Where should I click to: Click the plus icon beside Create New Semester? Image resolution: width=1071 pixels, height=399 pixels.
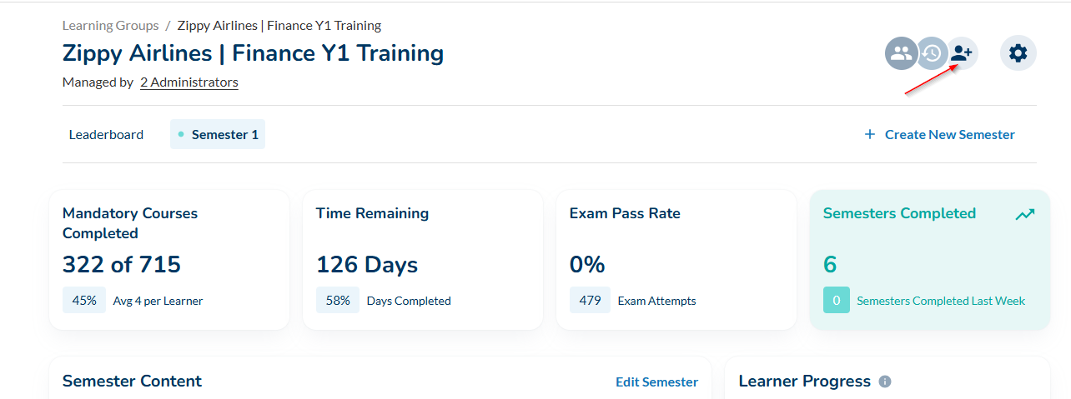point(870,134)
